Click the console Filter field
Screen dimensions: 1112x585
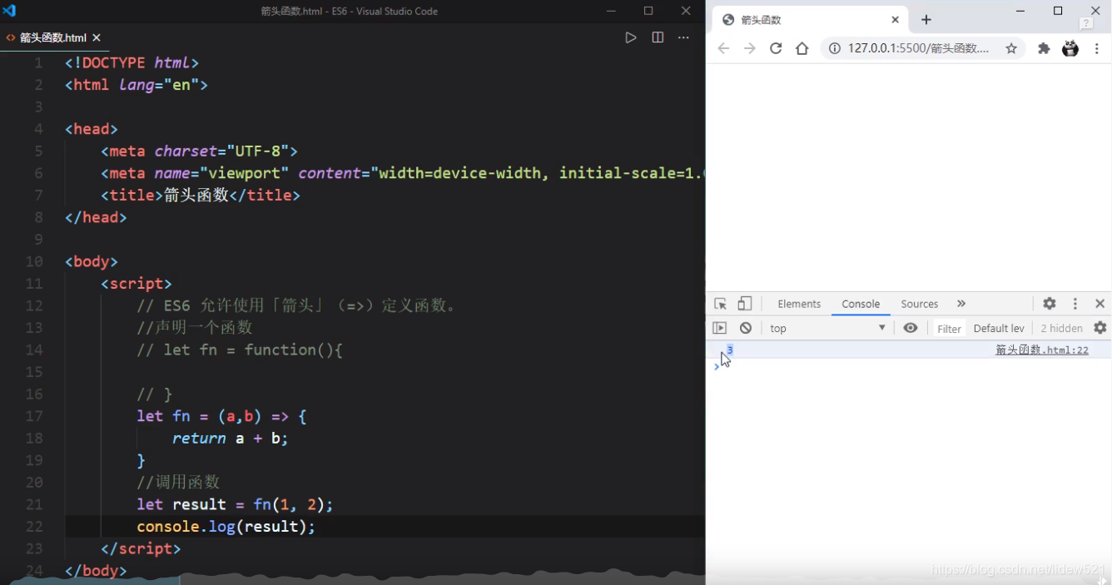click(949, 329)
